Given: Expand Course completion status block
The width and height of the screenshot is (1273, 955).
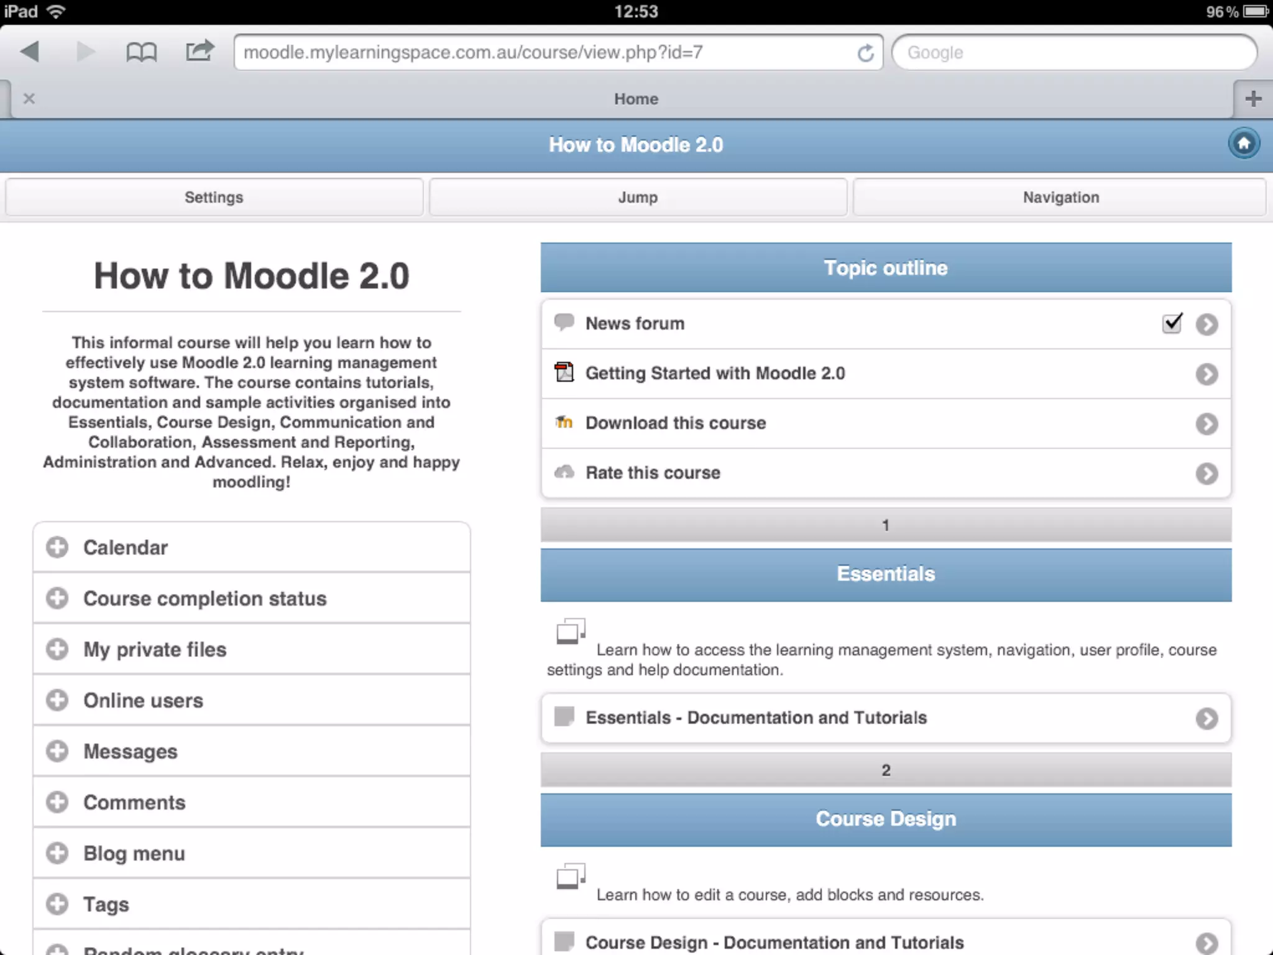Looking at the screenshot, I should [x=57, y=598].
